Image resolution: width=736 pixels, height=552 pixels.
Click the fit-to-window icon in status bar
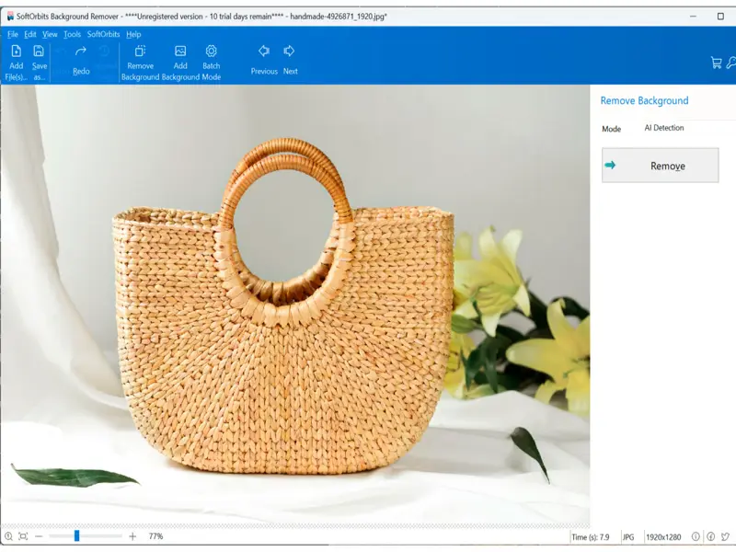(23, 536)
